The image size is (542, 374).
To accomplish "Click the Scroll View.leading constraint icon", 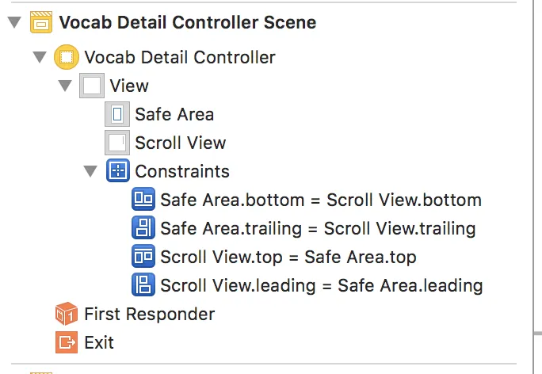I will [x=143, y=285].
